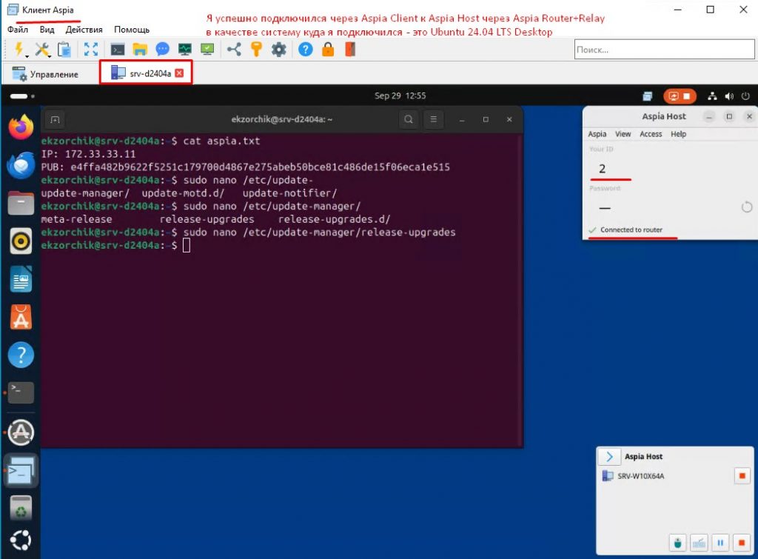The width and height of the screenshot is (758, 559).
Task: Open the Trash from the dock
Action: tap(21, 508)
